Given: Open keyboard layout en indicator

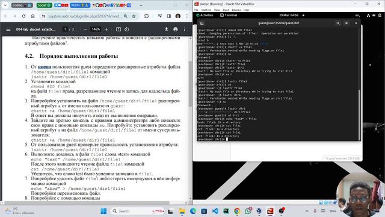Looking at the screenshot, I should [357, 15].
